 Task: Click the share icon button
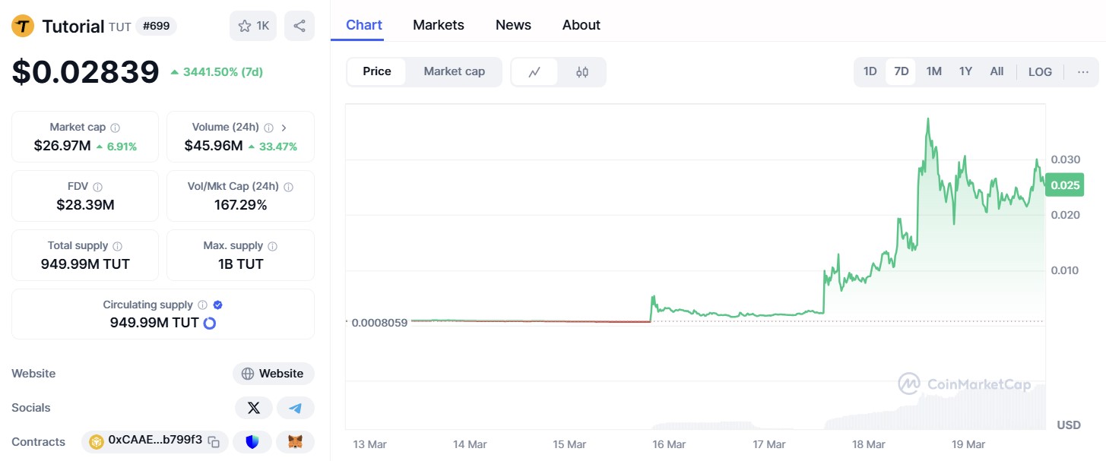coord(299,26)
